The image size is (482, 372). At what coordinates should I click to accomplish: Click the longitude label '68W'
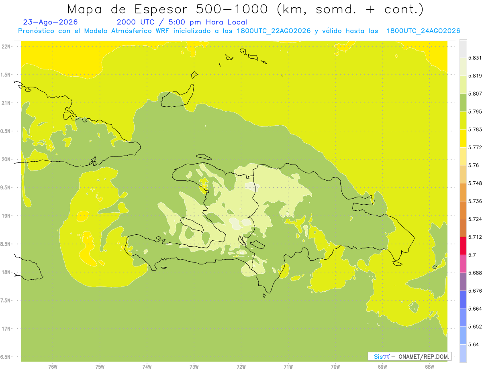point(429,367)
